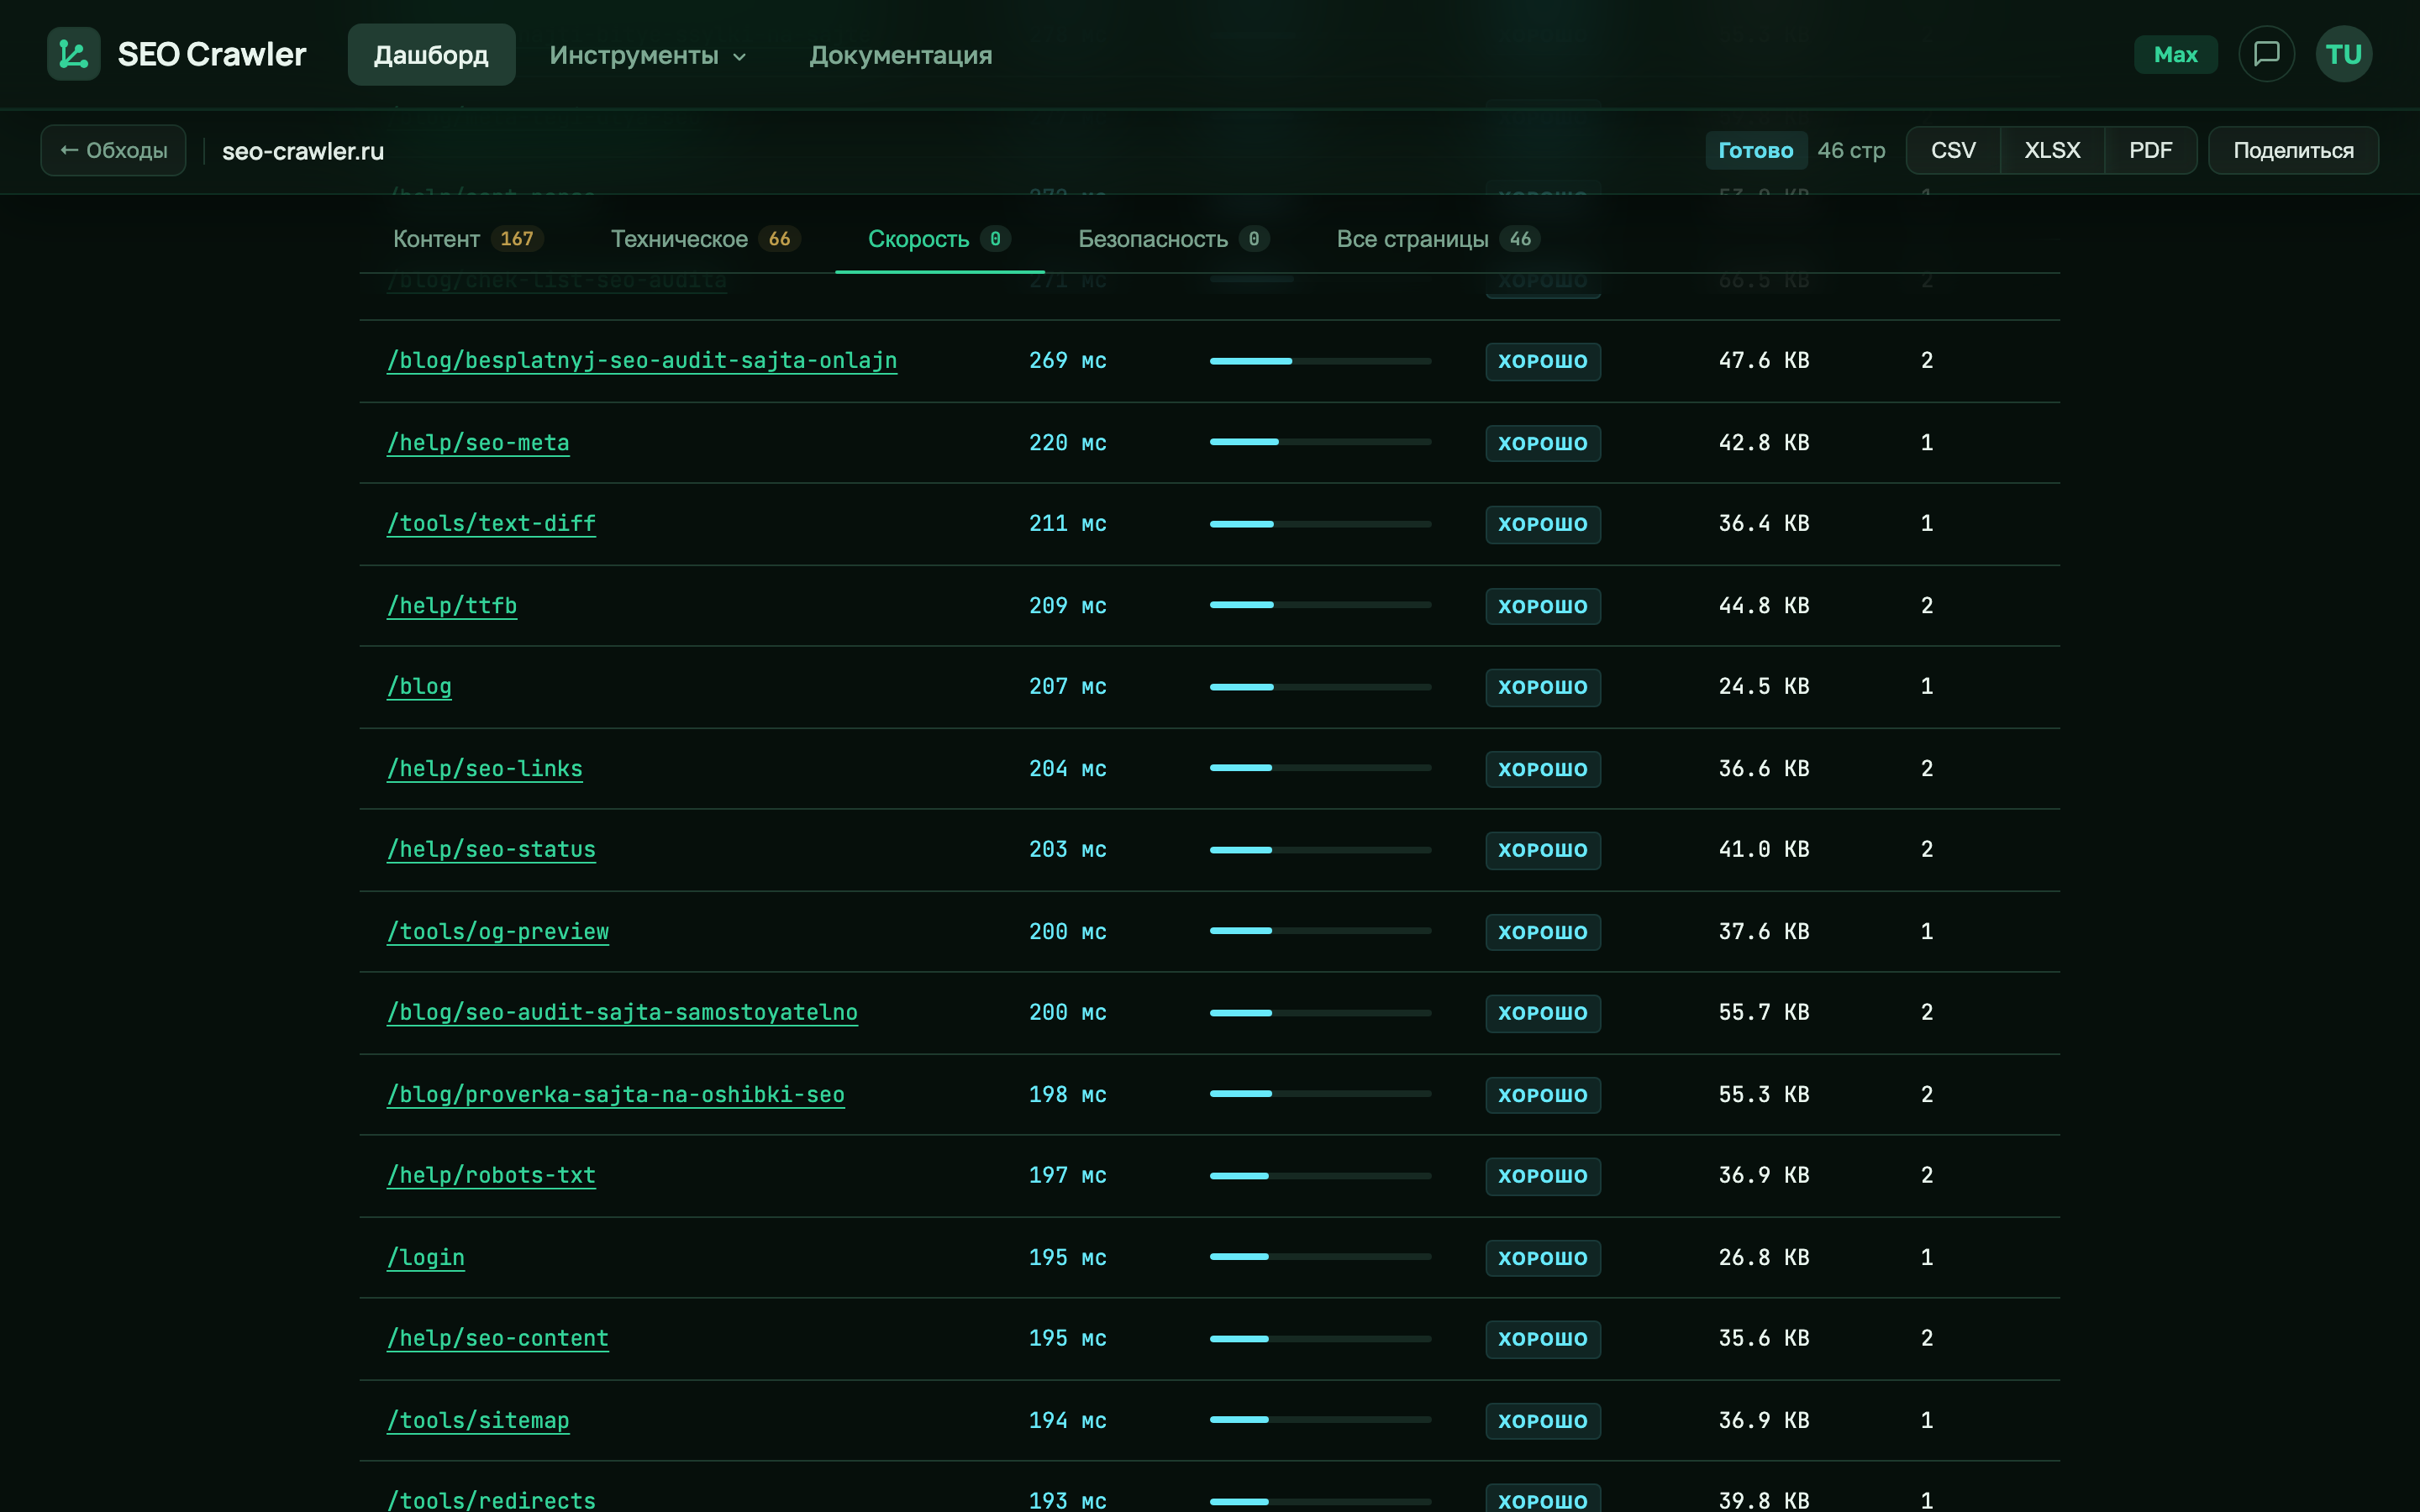This screenshot has width=2420, height=1512.
Task: Click ХОРОШО badge in /help/ttfb row
Action: coord(1542,606)
